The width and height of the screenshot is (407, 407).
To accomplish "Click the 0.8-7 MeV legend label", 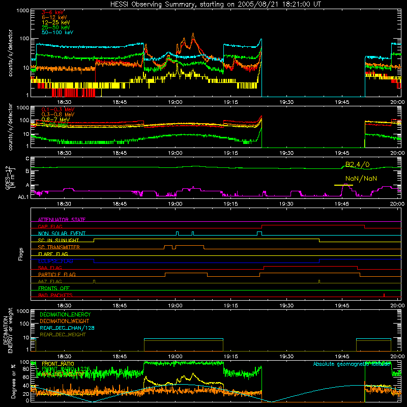I will tap(55, 120).
